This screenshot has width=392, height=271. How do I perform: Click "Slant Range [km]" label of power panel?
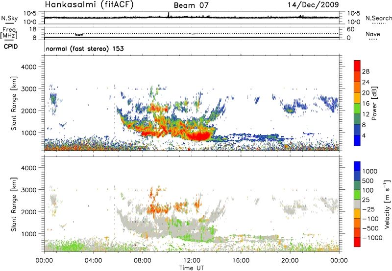pyautogui.click(x=14, y=103)
